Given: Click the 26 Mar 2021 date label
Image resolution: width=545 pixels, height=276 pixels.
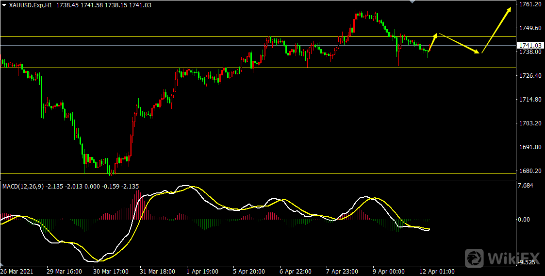Looking at the screenshot, I should [17, 271].
